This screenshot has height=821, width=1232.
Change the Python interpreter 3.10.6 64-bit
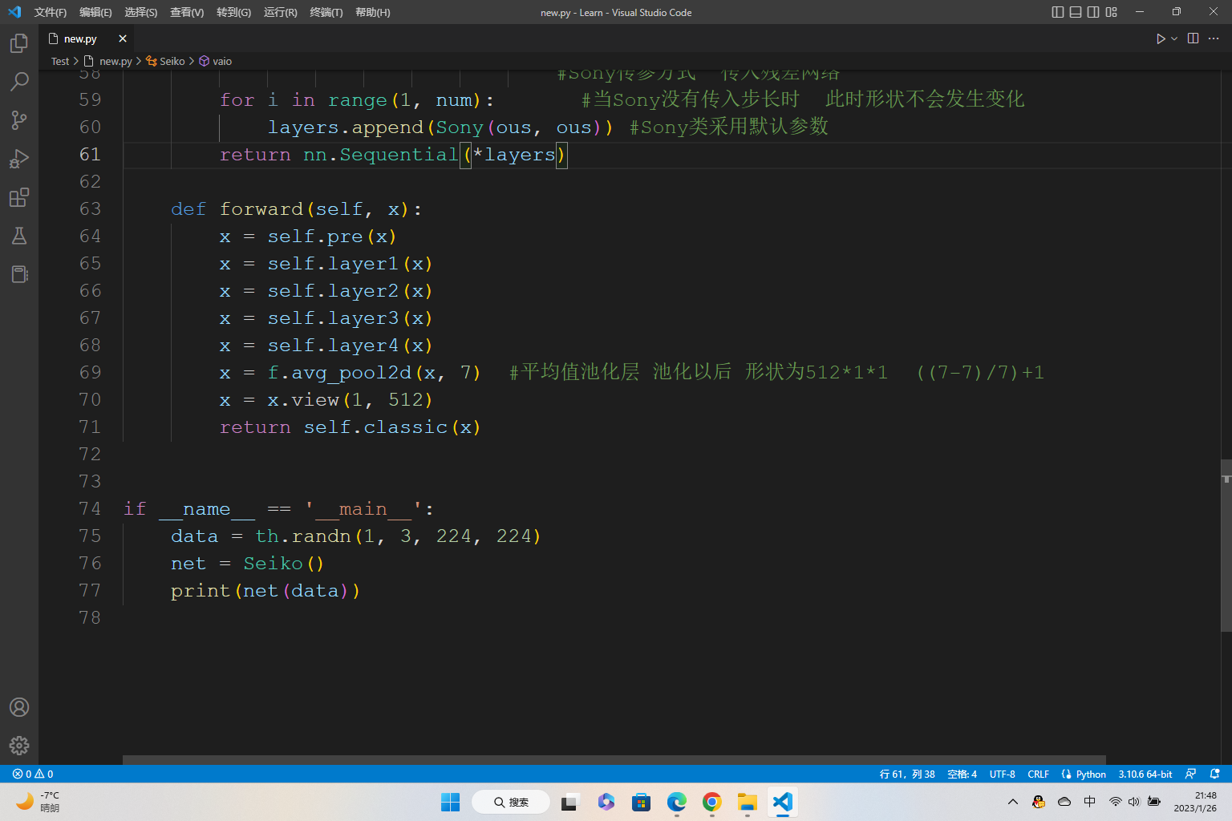[x=1145, y=773]
